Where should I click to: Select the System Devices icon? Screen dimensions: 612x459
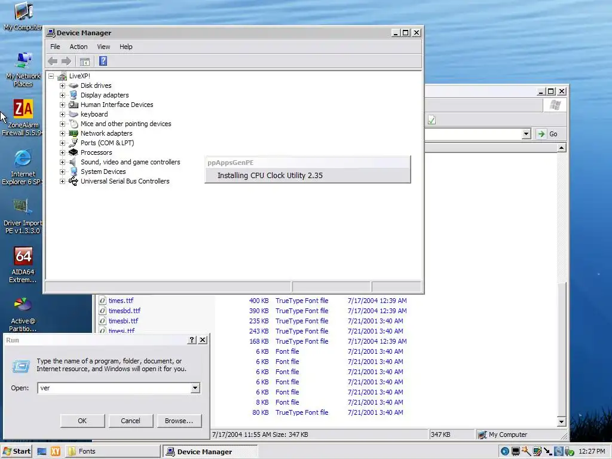[73, 172]
